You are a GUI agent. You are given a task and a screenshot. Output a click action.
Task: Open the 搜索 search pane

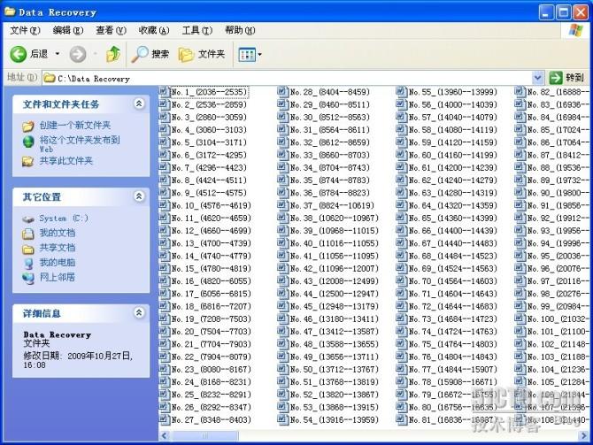pos(150,55)
